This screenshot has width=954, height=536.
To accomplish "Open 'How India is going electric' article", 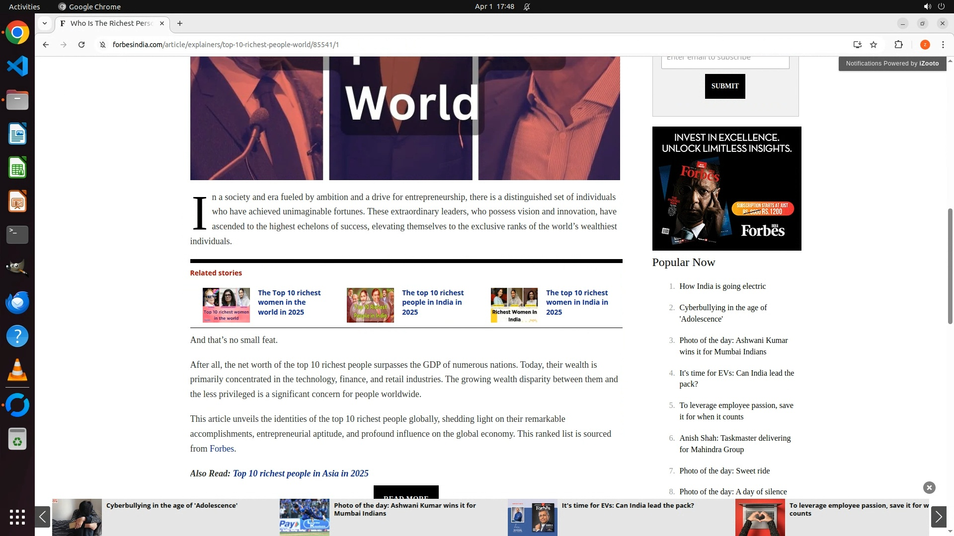I will click(722, 286).
